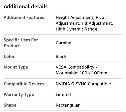126x112 pixels.
Task: Click the word Product in uses label
Action: (12, 46)
